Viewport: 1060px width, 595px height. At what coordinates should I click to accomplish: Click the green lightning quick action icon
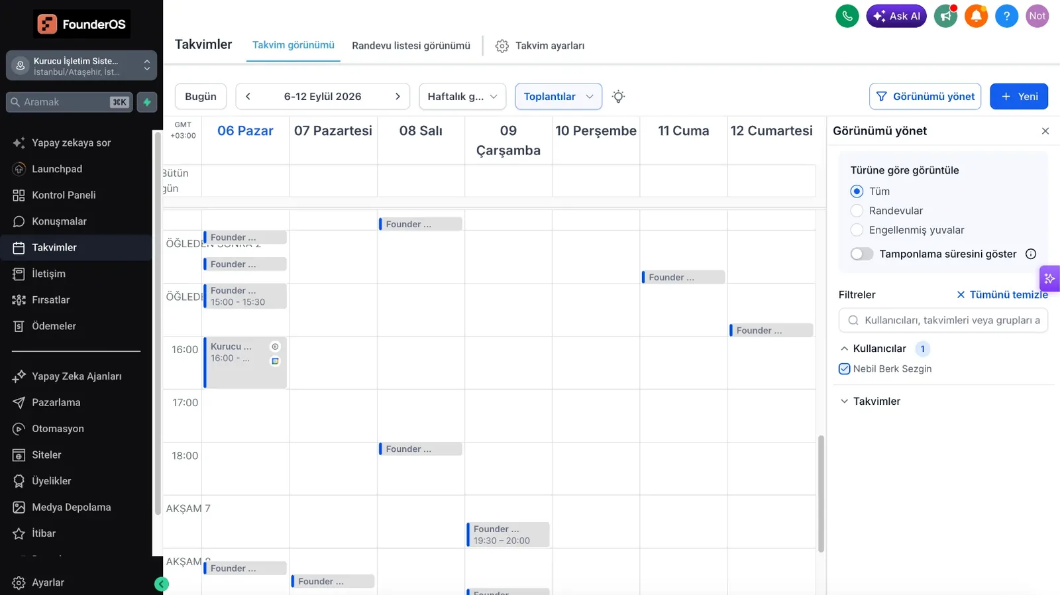pos(147,102)
